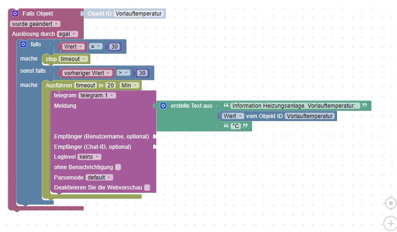
Task: Toggle ohne Benachrichtigung checkbox
Action: [118, 167]
